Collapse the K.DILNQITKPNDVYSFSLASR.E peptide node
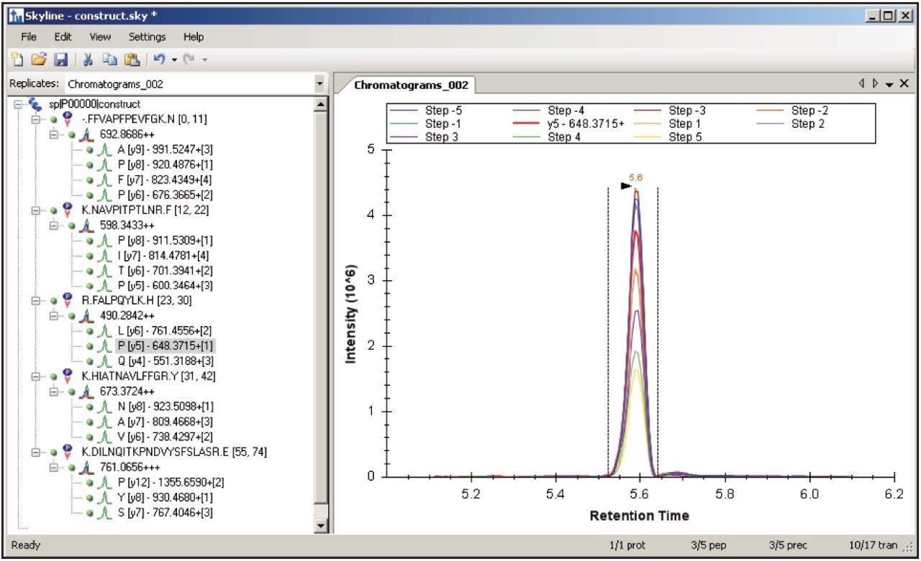This screenshot has height=561, width=921. 37,451
